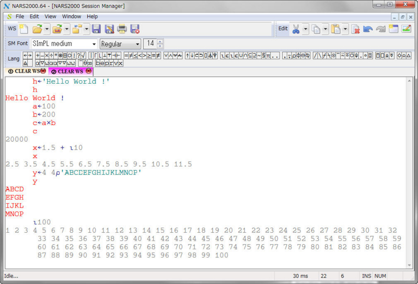
Task: Open the Edit menu
Action: (34, 17)
